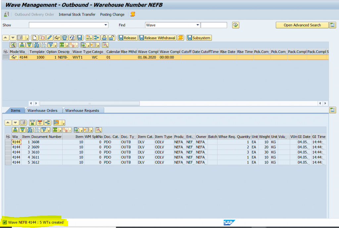This screenshot has width=339, height=228.
Task: Open the Find dropdown showing Wave
Action: click(x=198, y=25)
